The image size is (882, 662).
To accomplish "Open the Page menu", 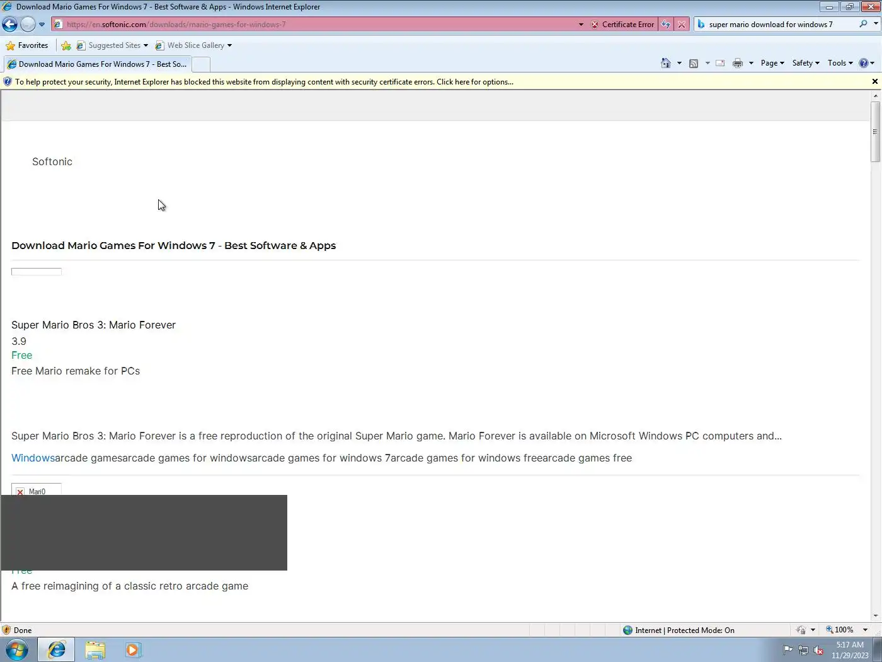I will click(772, 63).
